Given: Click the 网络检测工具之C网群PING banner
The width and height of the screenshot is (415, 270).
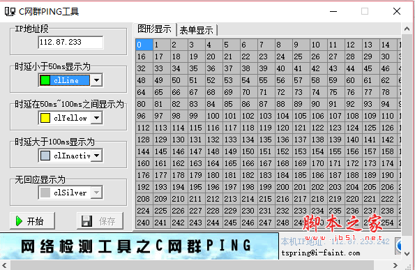Looking at the screenshot, I should click(x=139, y=246).
